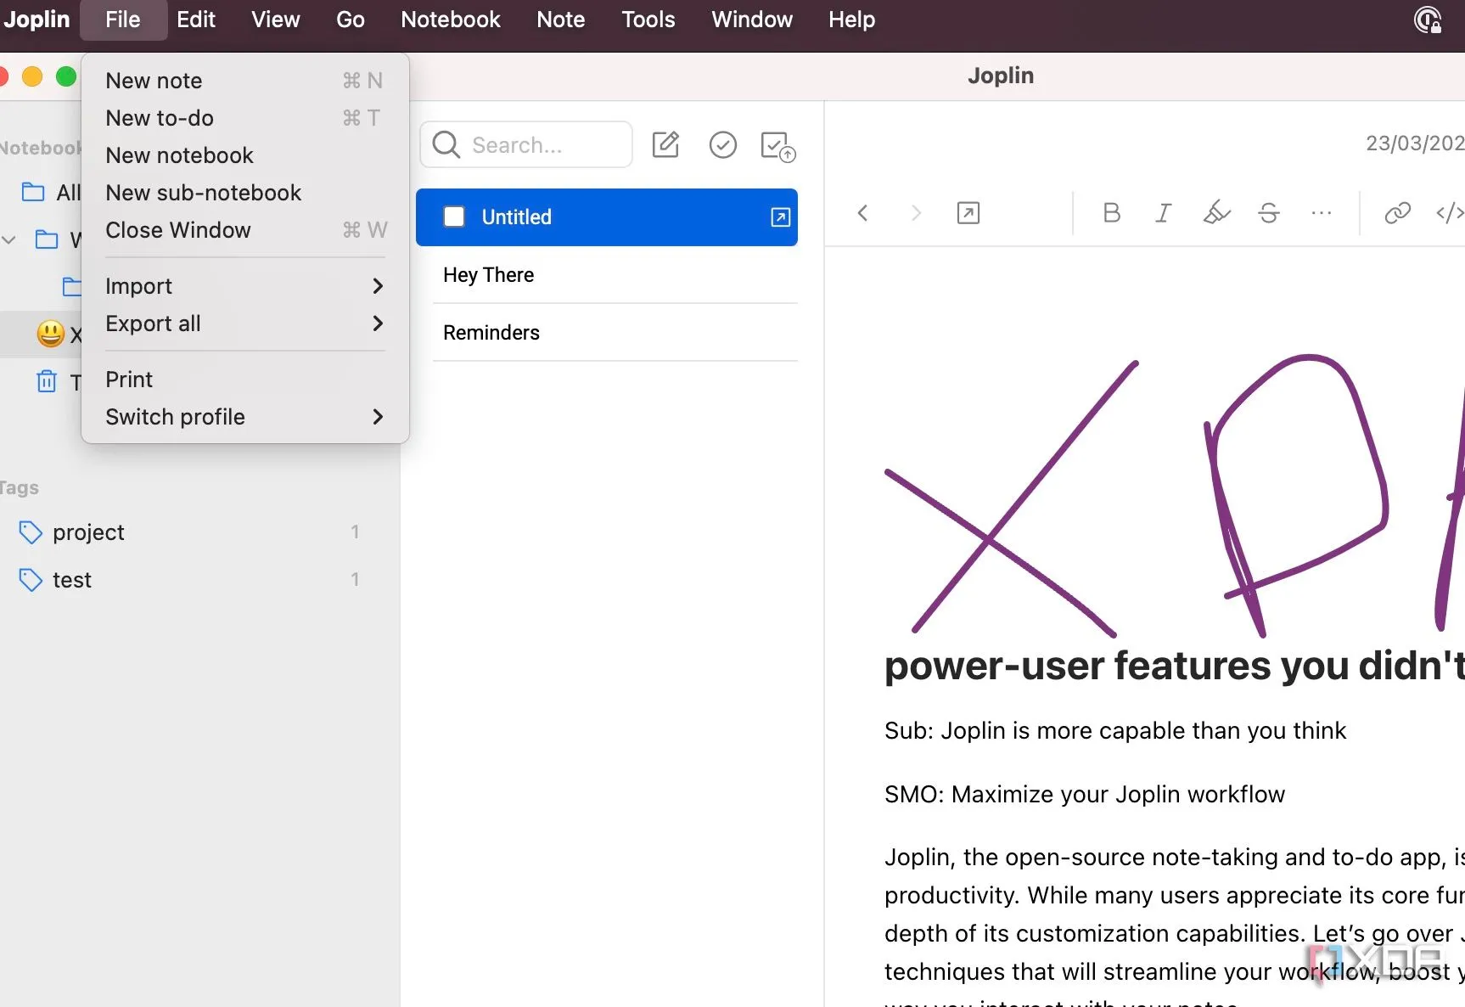Click the project tag icon
The height and width of the screenshot is (1007, 1465).
(31, 532)
